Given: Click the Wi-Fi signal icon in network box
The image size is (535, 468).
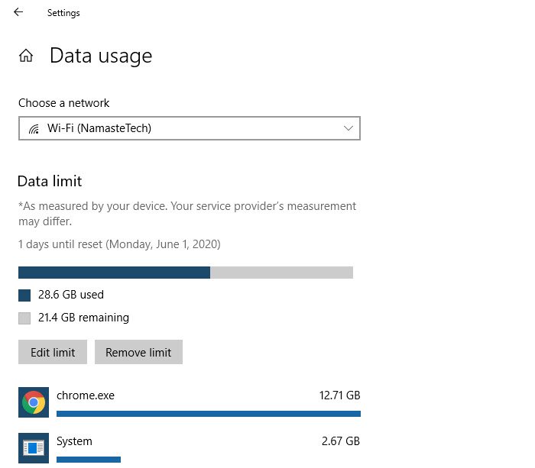Looking at the screenshot, I should 34,129.
